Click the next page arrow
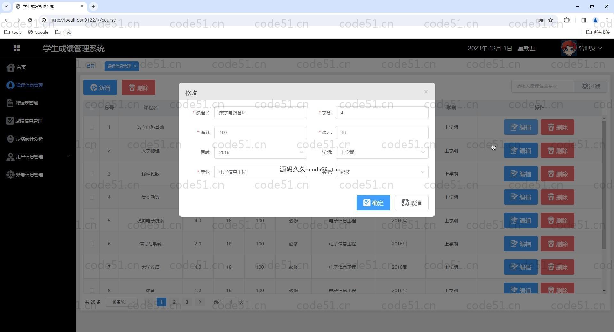The height and width of the screenshot is (332, 614). point(200,302)
